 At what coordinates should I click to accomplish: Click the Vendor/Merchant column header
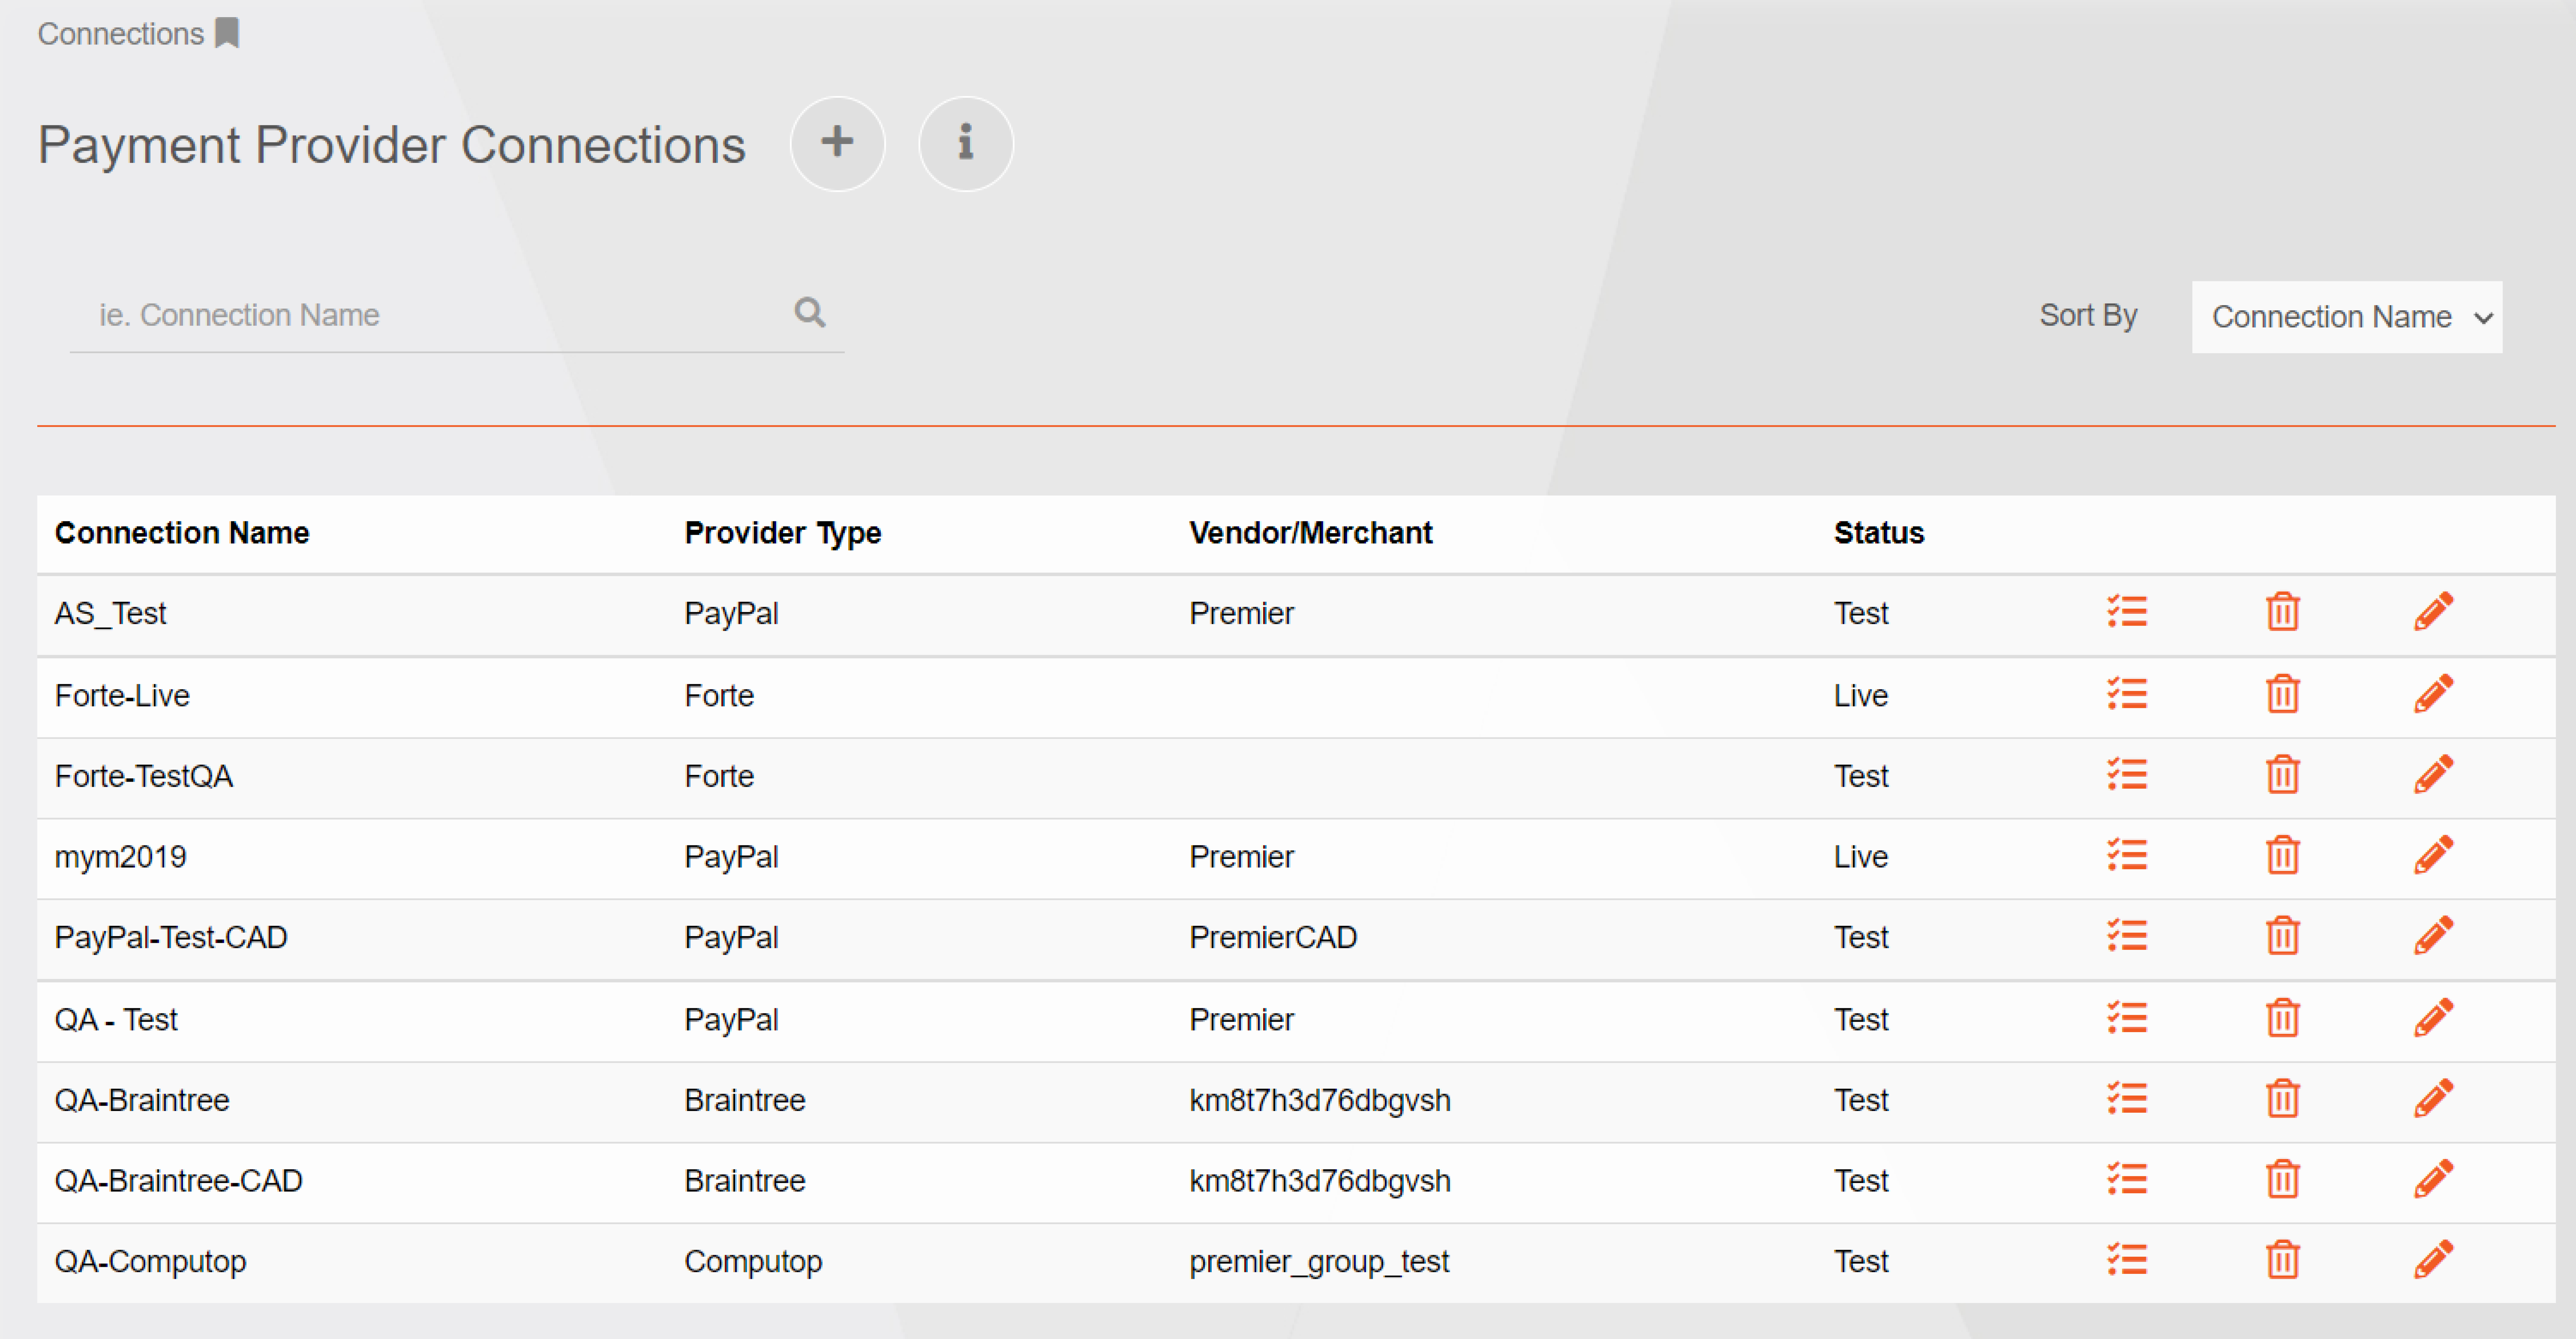pos(1311,533)
